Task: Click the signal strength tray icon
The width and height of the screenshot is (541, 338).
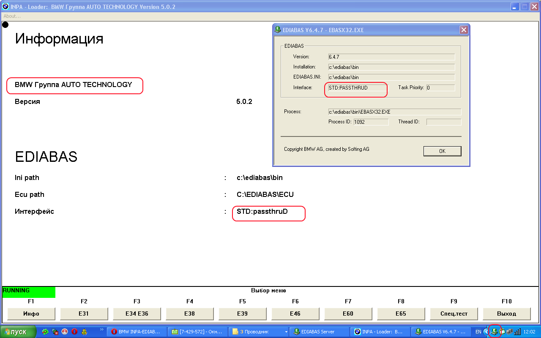Action: (517, 332)
